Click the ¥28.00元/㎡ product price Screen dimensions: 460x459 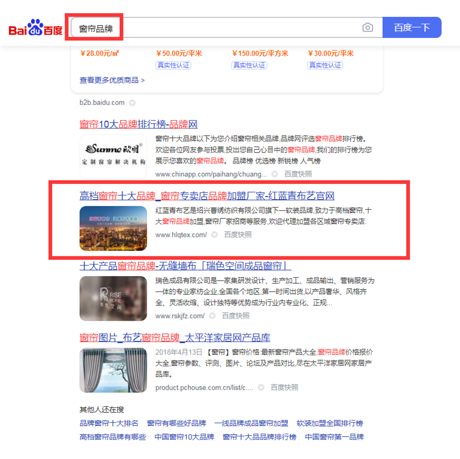100,53
